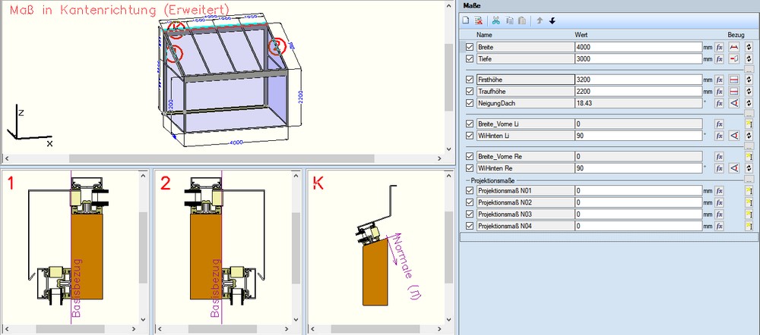
Task: Click the Bezug reference icon for Firsthöhe
Action: pos(734,80)
